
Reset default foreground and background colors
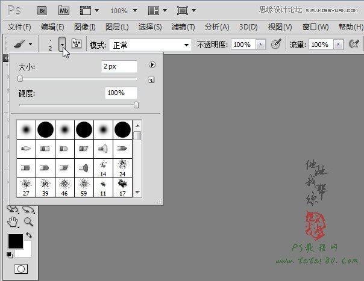coord(10,255)
